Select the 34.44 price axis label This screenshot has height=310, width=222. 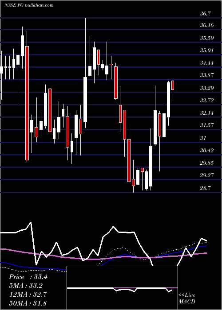pyautogui.click(x=207, y=63)
